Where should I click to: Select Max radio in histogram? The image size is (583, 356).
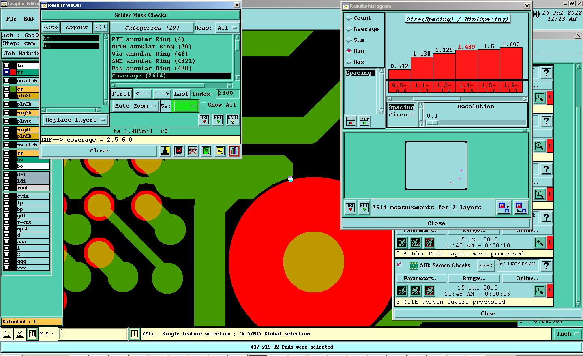pyautogui.click(x=349, y=62)
